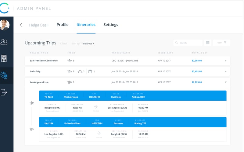Click the hotel icon in India Trip row
This screenshot has width=244, height=152.
tap(90, 71)
